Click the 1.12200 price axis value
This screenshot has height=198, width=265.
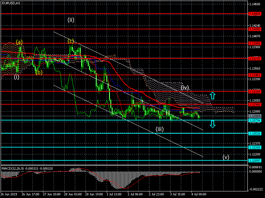tap(255, 154)
